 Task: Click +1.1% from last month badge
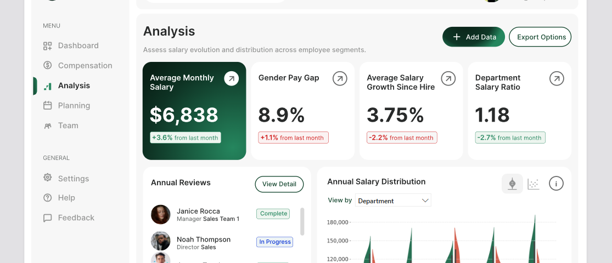click(293, 138)
